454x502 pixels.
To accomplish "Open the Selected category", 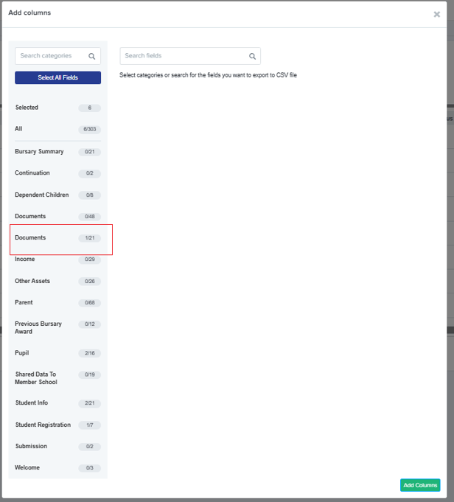I will [x=57, y=108].
